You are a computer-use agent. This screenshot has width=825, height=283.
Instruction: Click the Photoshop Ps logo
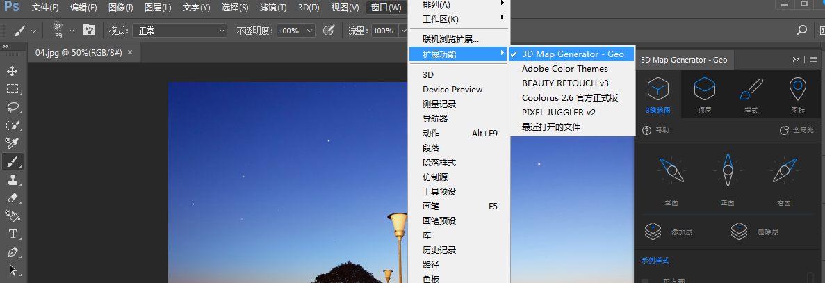pyautogui.click(x=11, y=8)
